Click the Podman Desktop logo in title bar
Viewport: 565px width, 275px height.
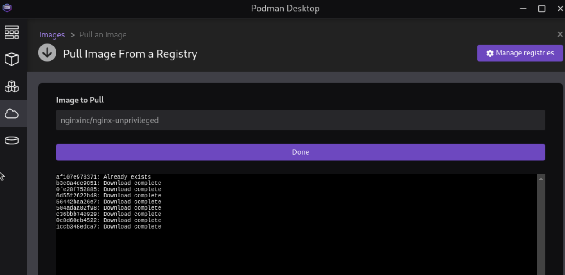7,8
